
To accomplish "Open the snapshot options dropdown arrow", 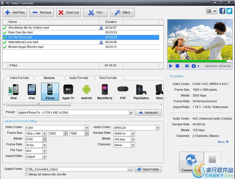I will 198,66.
